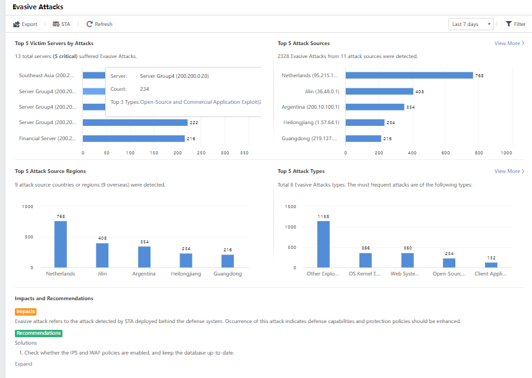Open the STA icon button
This screenshot has width=532, height=378.
(x=56, y=24)
